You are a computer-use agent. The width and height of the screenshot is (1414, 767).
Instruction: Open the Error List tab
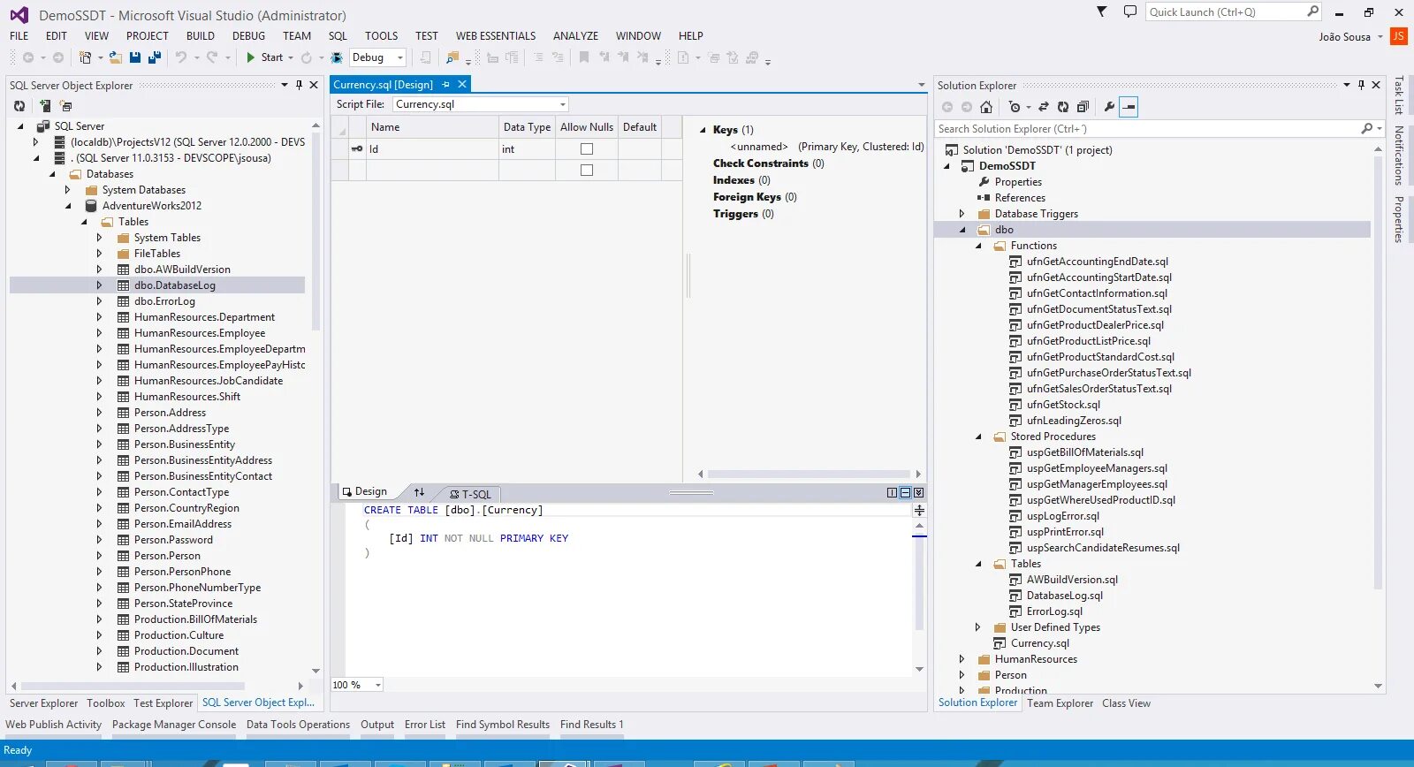coord(425,725)
